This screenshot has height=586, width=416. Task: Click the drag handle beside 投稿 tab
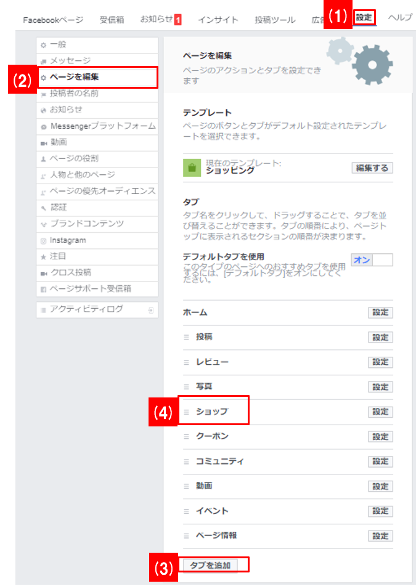(186, 338)
